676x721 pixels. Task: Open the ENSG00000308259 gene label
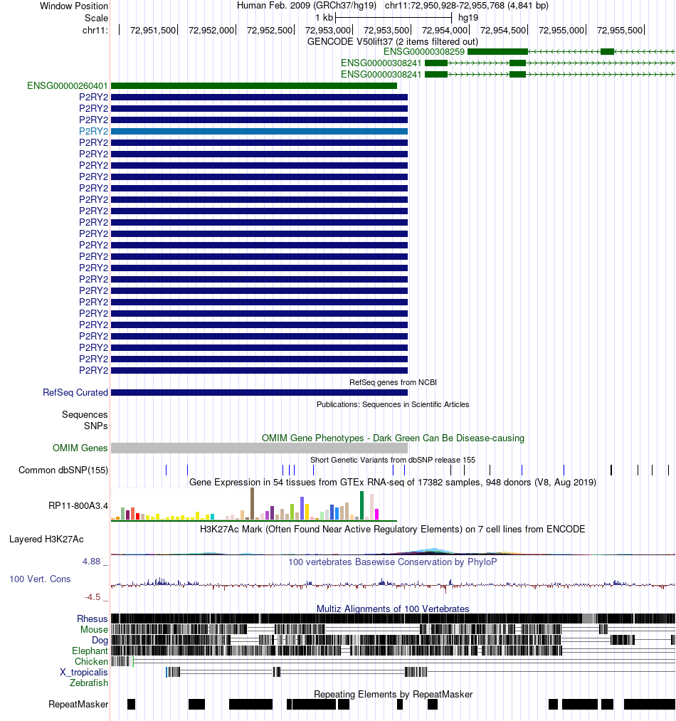[424, 51]
